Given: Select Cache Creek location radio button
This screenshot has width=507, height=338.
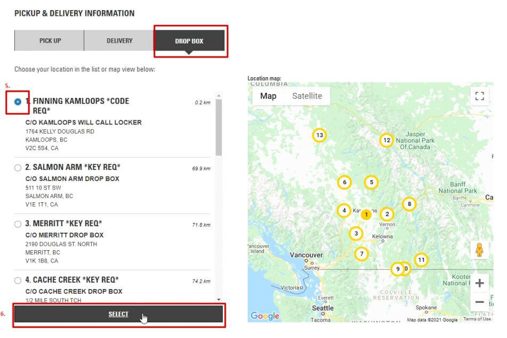Looking at the screenshot, I should (18, 281).
